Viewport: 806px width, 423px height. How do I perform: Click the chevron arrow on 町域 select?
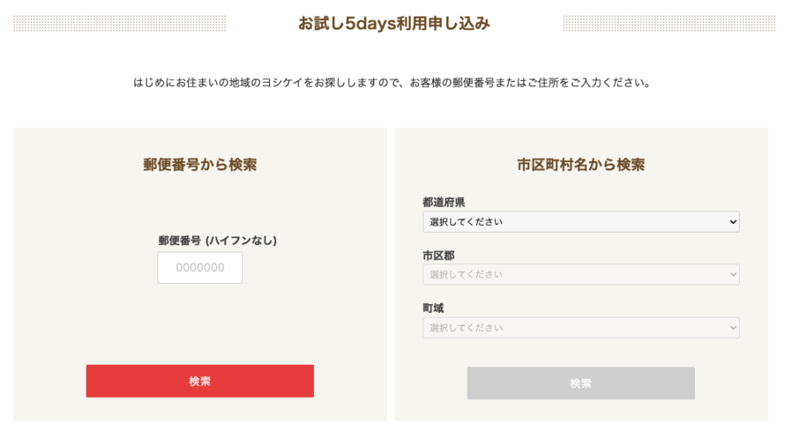[x=733, y=328]
